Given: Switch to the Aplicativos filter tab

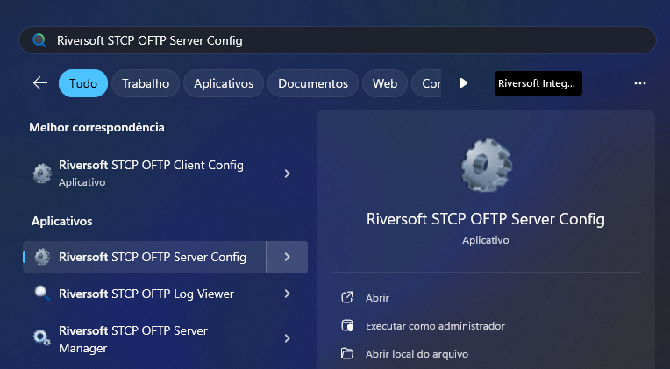Looking at the screenshot, I should [x=224, y=83].
